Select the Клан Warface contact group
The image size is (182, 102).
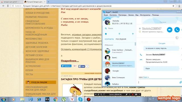[x=119, y=51]
